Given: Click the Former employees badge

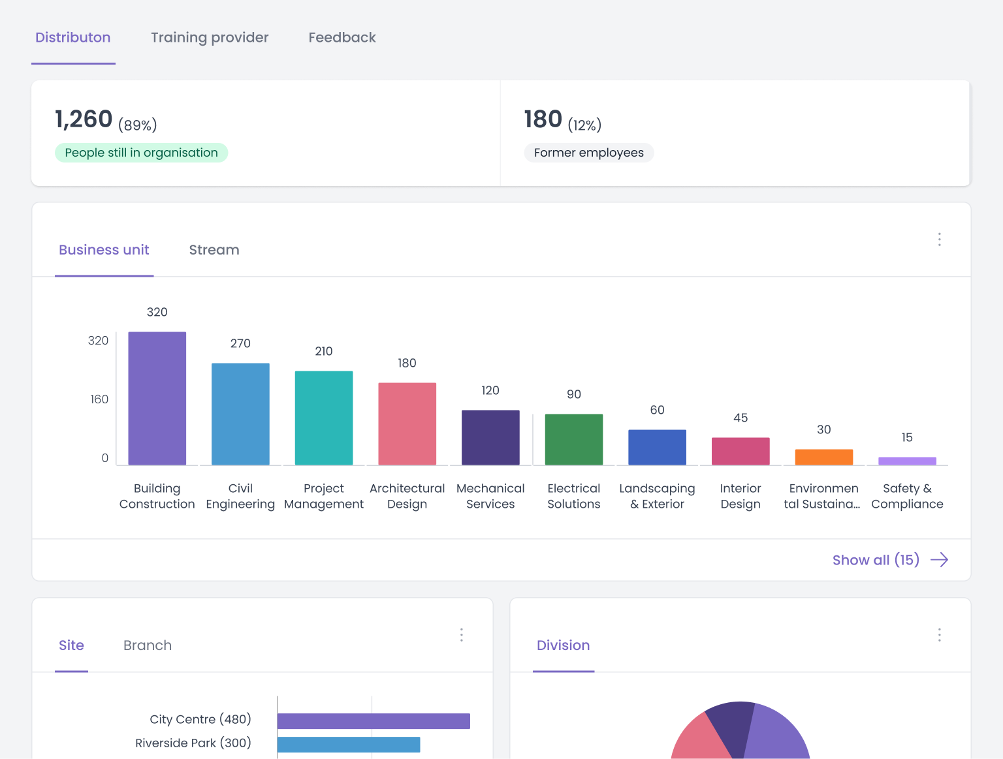Looking at the screenshot, I should (x=589, y=153).
